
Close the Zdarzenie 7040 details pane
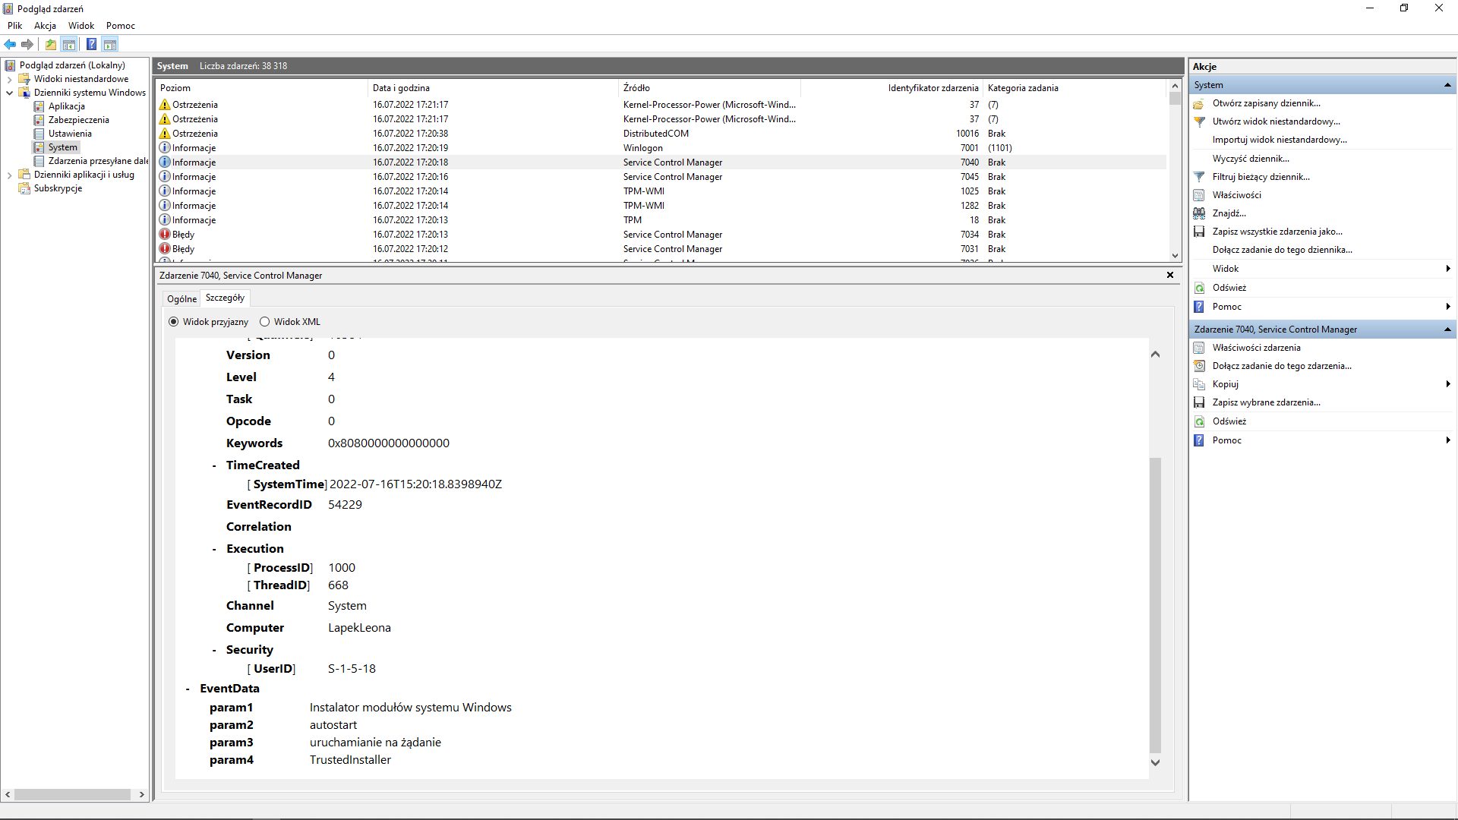pos(1170,275)
